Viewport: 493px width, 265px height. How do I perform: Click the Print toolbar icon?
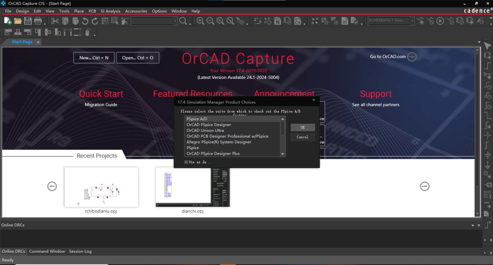point(38,21)
